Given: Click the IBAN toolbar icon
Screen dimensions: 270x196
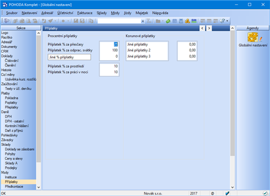Looking at the screenshot, I should (x=194, y=21).
